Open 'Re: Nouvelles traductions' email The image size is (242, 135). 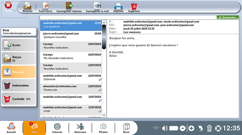coord(71,57)
